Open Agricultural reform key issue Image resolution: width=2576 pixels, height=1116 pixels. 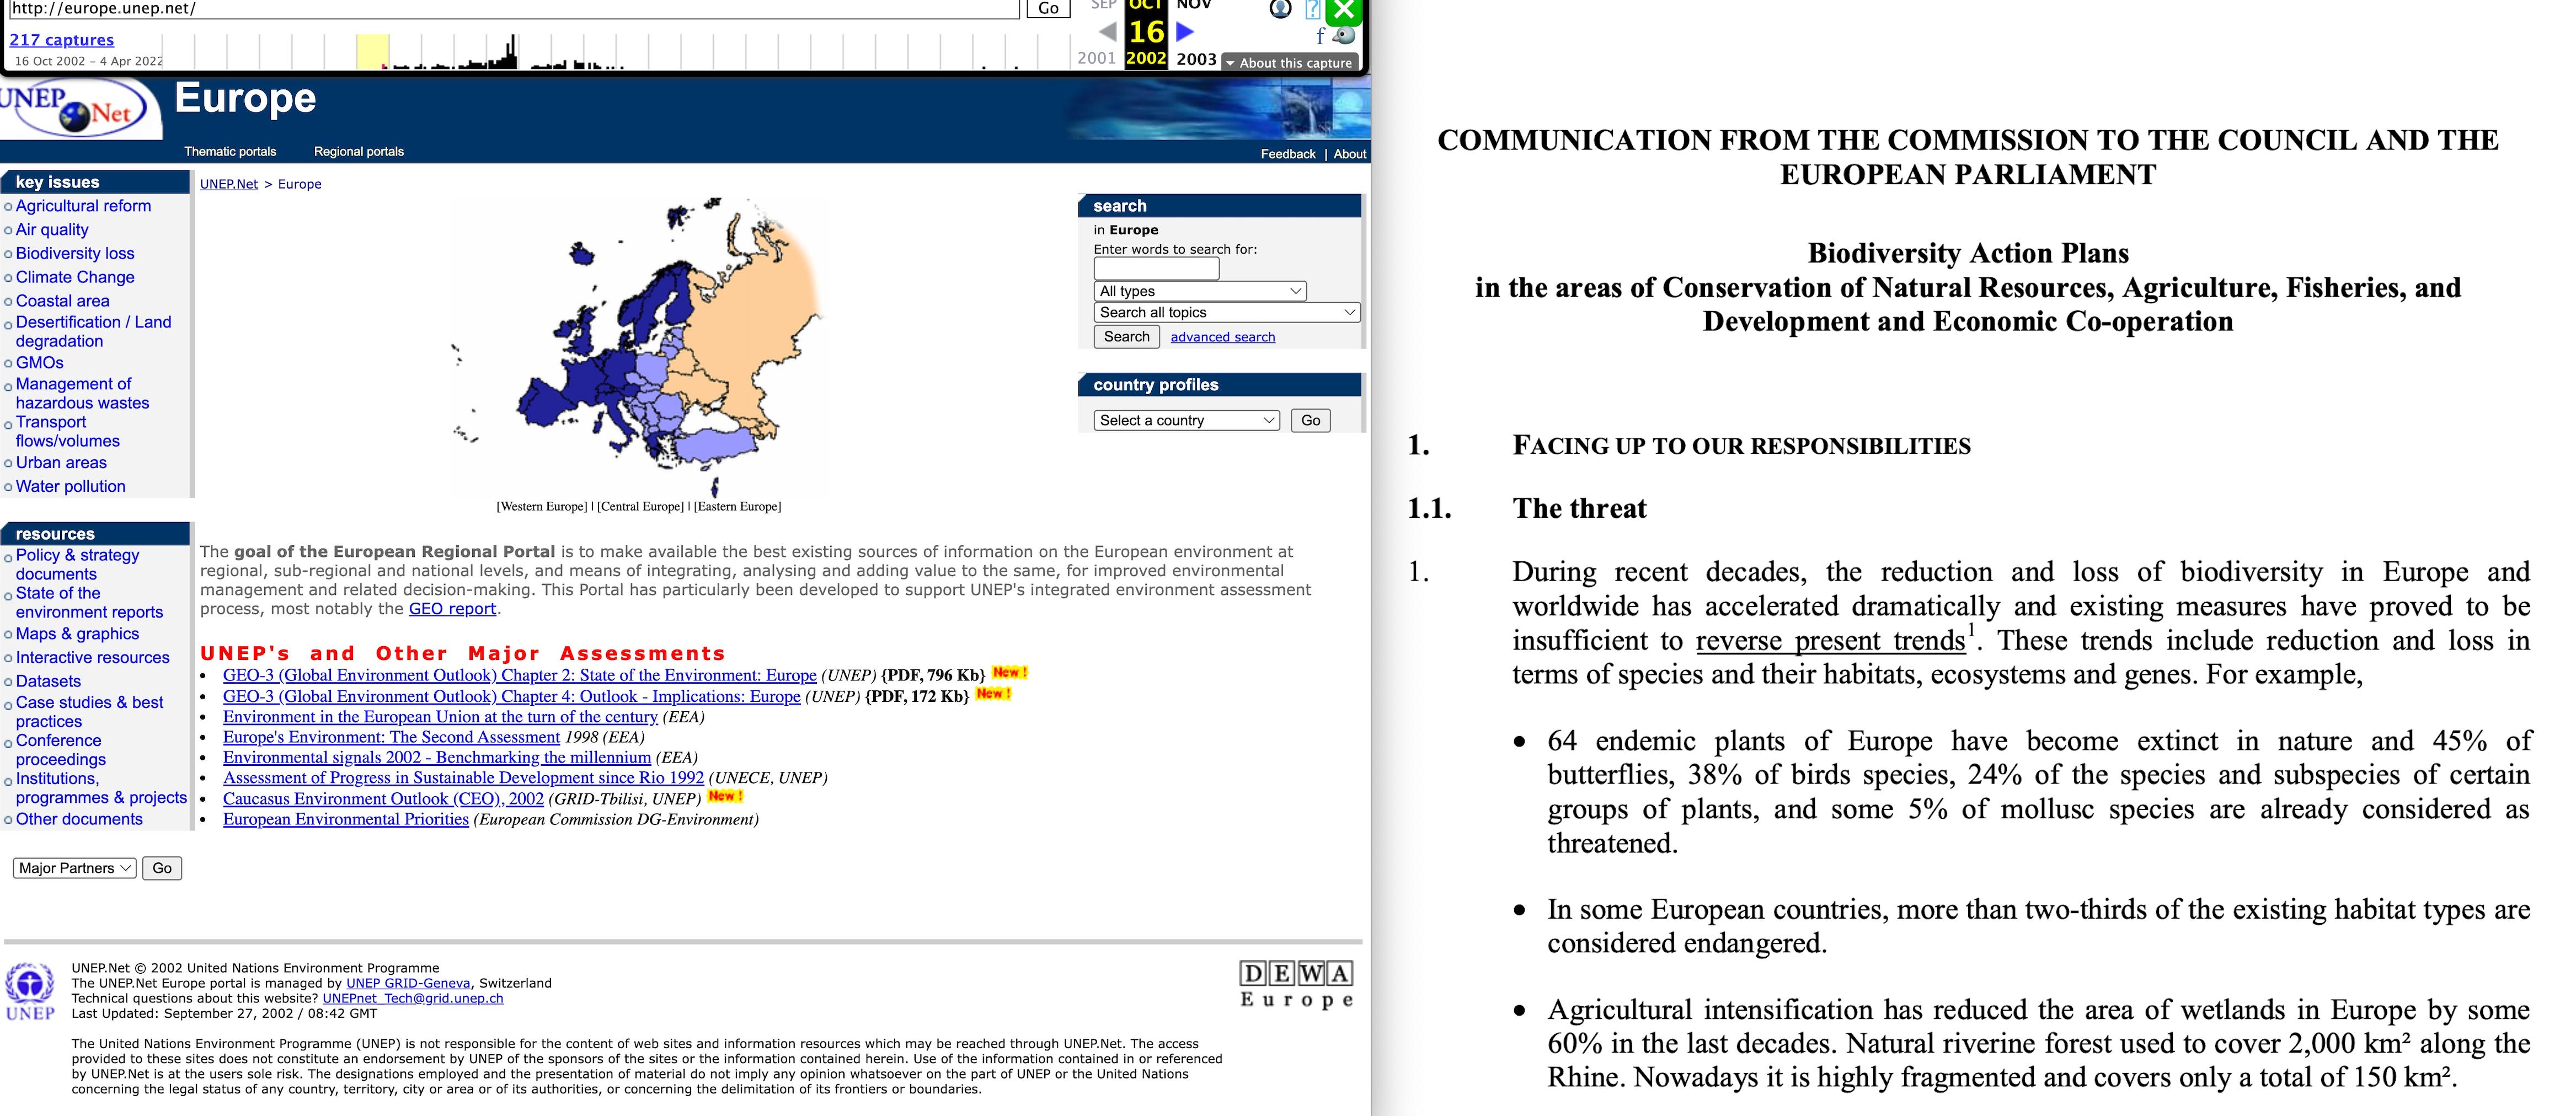click(x=83, y=206)
